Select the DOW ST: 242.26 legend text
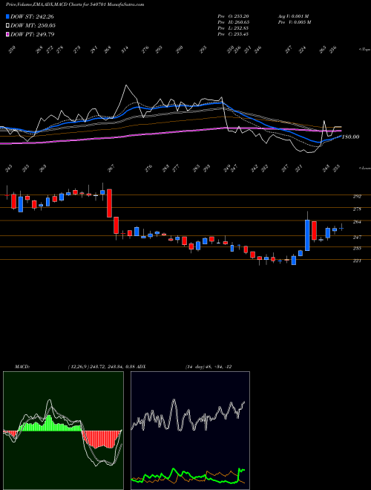The image size is (371, 490). 32,16
